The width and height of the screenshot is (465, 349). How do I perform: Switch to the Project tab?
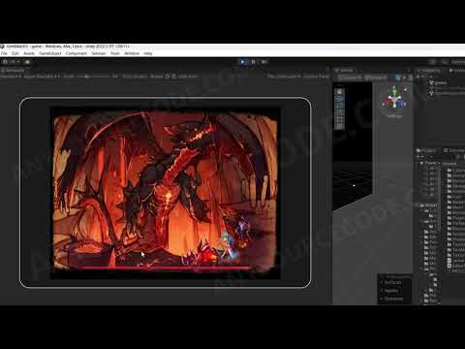coord(426,150)
